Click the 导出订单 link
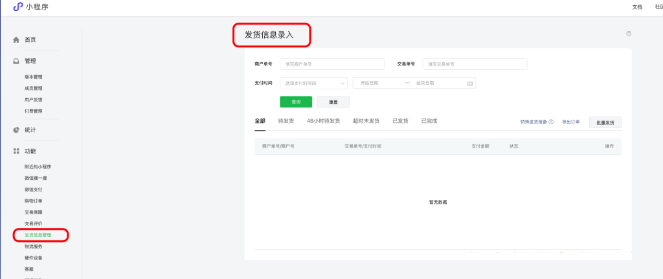Viewport: 663px width, 279px height. tap(571, 122)
